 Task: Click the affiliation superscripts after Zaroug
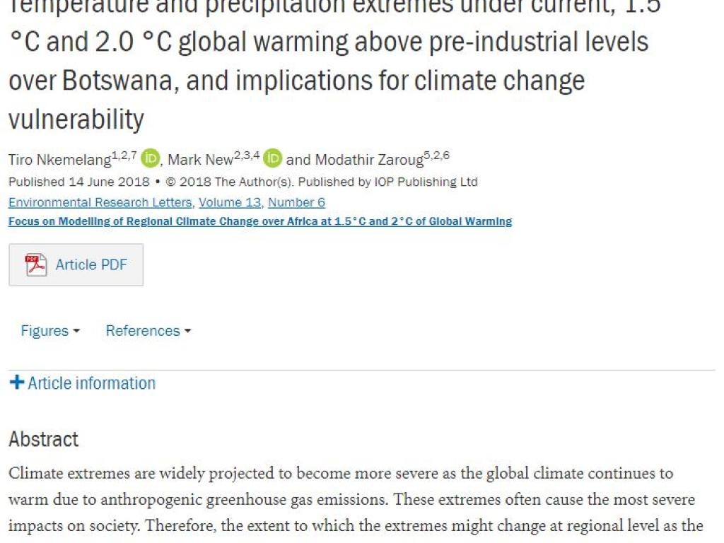tap(436, 155)
